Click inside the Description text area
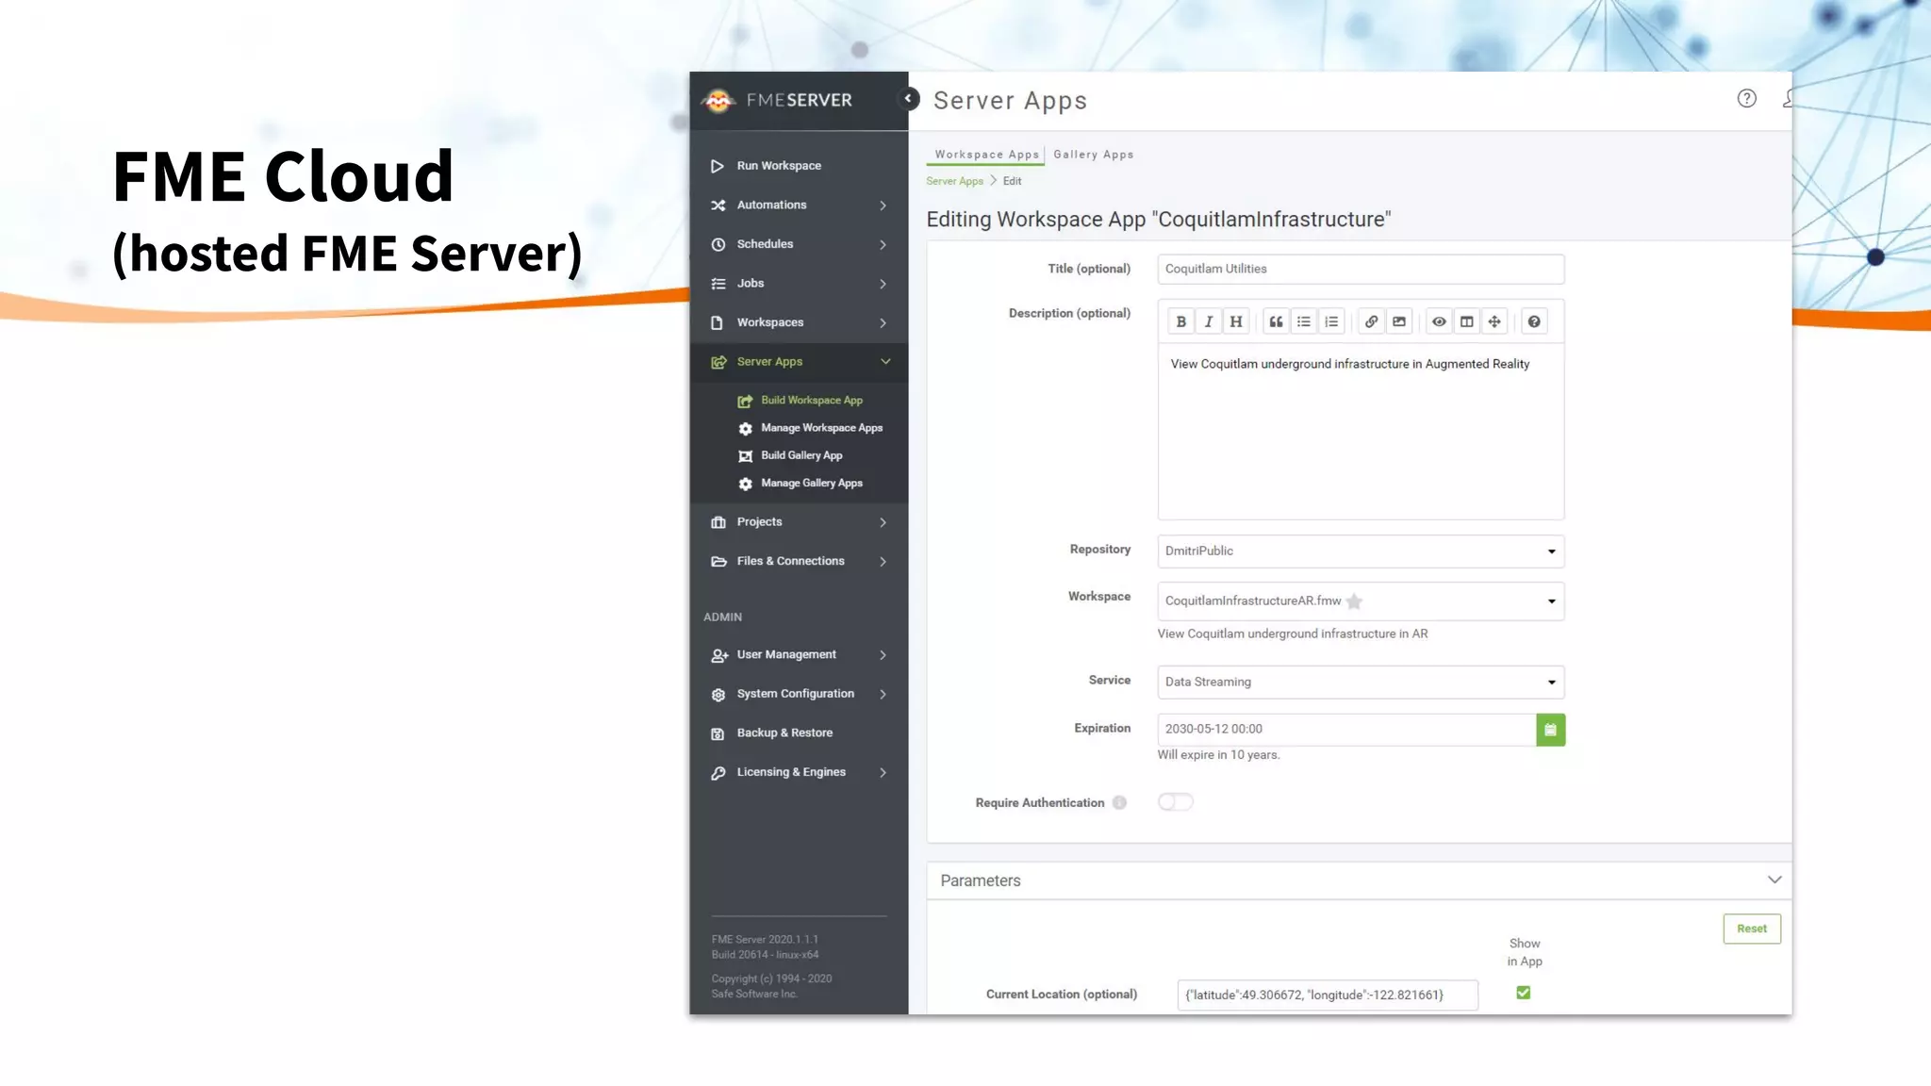 coord(1361,432)
